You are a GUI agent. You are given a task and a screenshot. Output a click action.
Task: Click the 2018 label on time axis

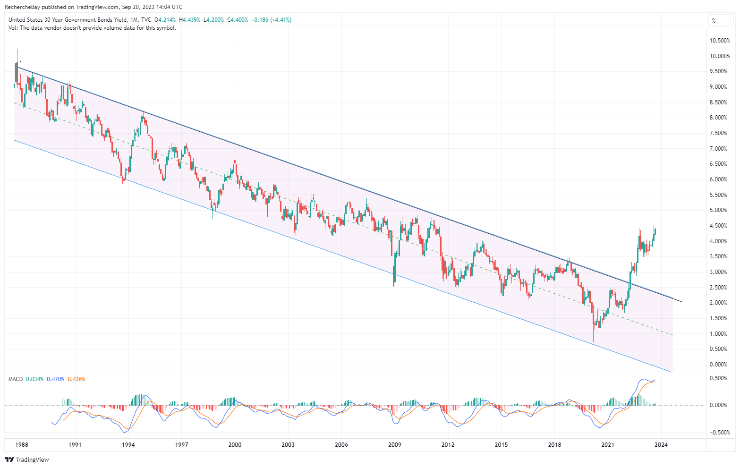click(x=554, y=444)
